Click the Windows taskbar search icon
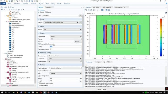The image size is (168, 94). (6, 92)
